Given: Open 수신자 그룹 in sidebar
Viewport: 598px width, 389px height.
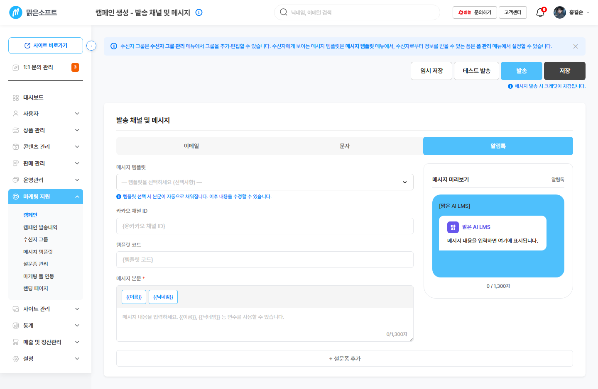Looking at the screenshot, I should tap(36, 239).
